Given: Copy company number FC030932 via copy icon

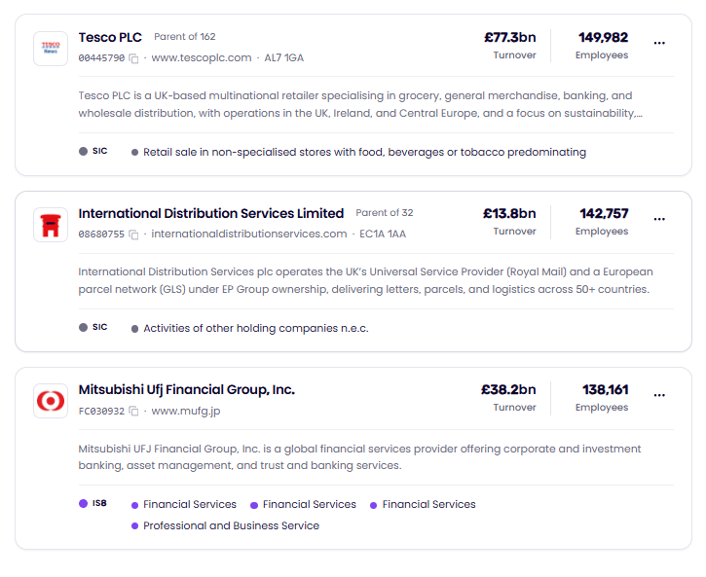Looking at the screenshot, I should tap(133, 411).
